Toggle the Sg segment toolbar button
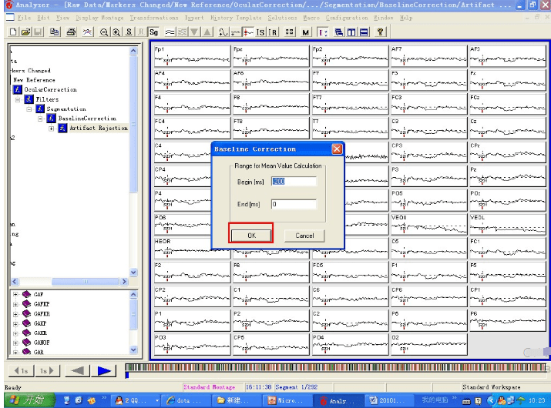This screenshot has height=408, width=551. pos(153,32)
